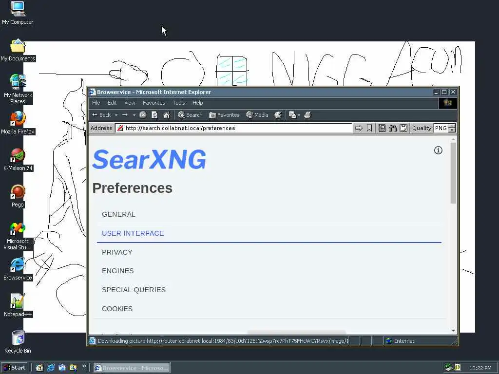Click the Show Desktop quick launch icon
Image resolution: width=499 pixels, height=374 pixels.
click(39, 368)
